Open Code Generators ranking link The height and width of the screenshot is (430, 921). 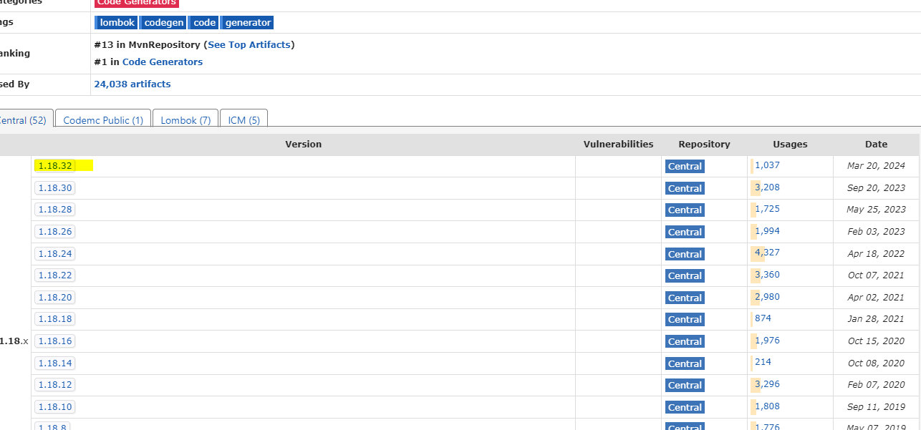[x=163, y=62]
